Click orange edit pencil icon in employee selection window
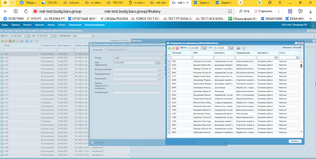The image size is (316, 159). tap(173, 48)
